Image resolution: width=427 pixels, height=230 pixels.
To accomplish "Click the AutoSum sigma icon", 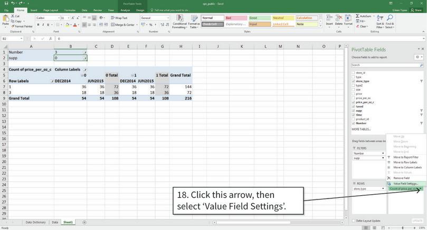I will 357,16.
